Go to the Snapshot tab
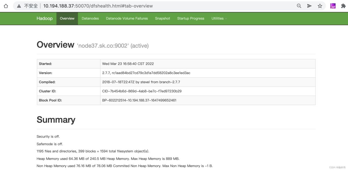 coord(162,18)
